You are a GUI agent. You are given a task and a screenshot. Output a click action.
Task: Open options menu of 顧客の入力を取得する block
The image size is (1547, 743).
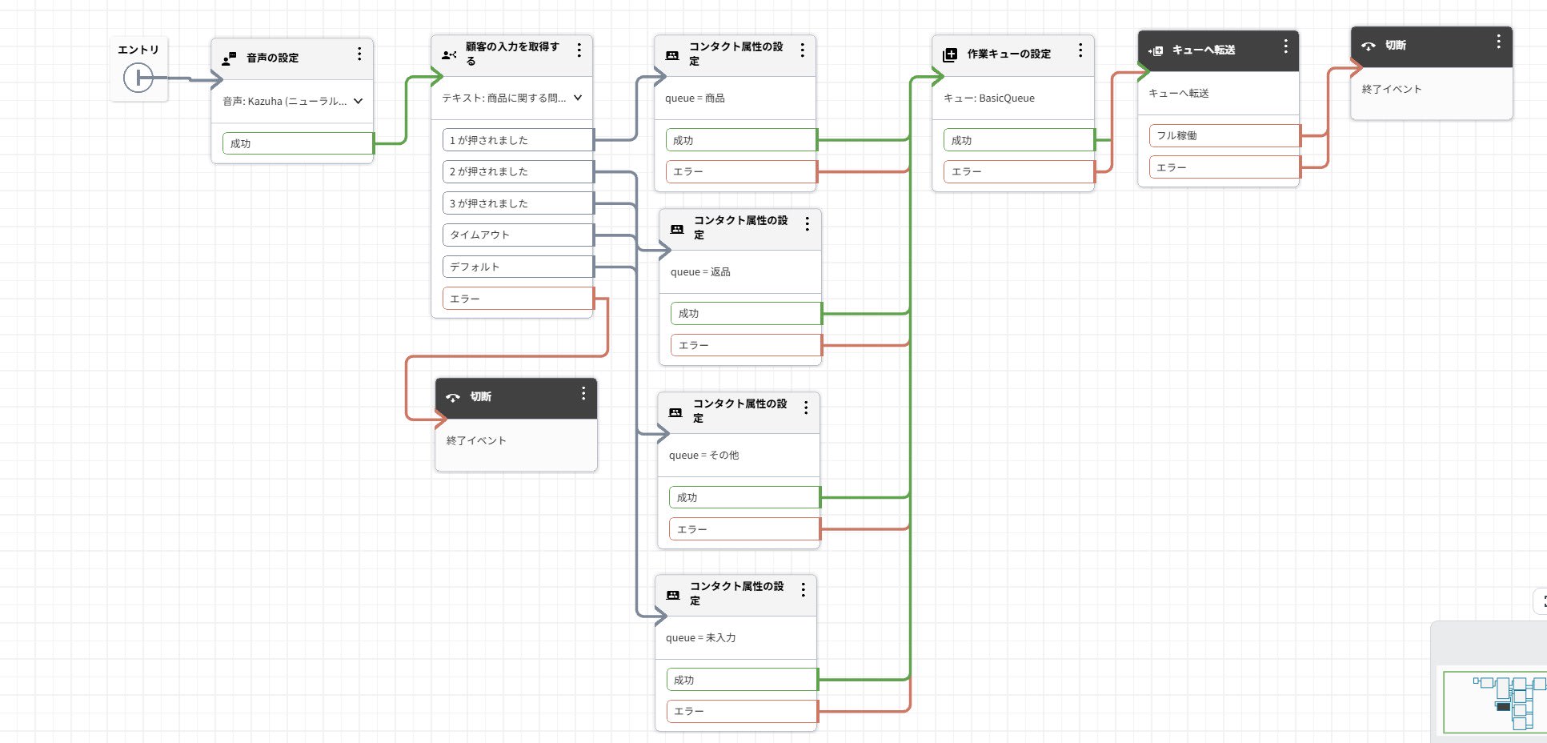(x=579, y=50)
